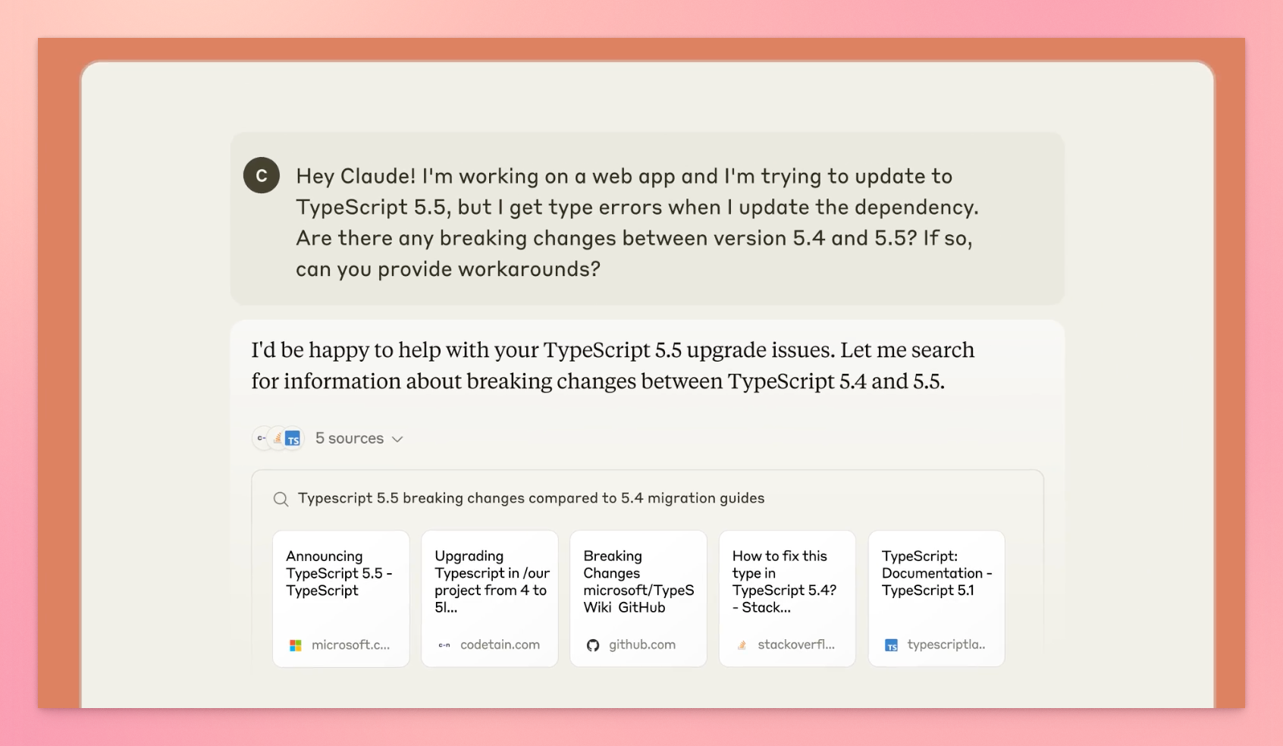The height and width of the screenshot is (746, 1283).
Task: Click the TypeScript TS favicon on last card
Action: click(892, 645)
